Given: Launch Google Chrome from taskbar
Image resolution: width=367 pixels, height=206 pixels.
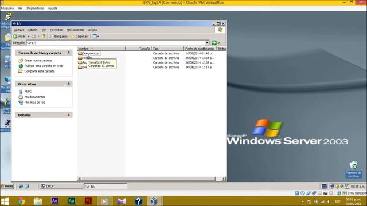Looking at the screenshot, I should pyautogui.click(x=21, y=201).
